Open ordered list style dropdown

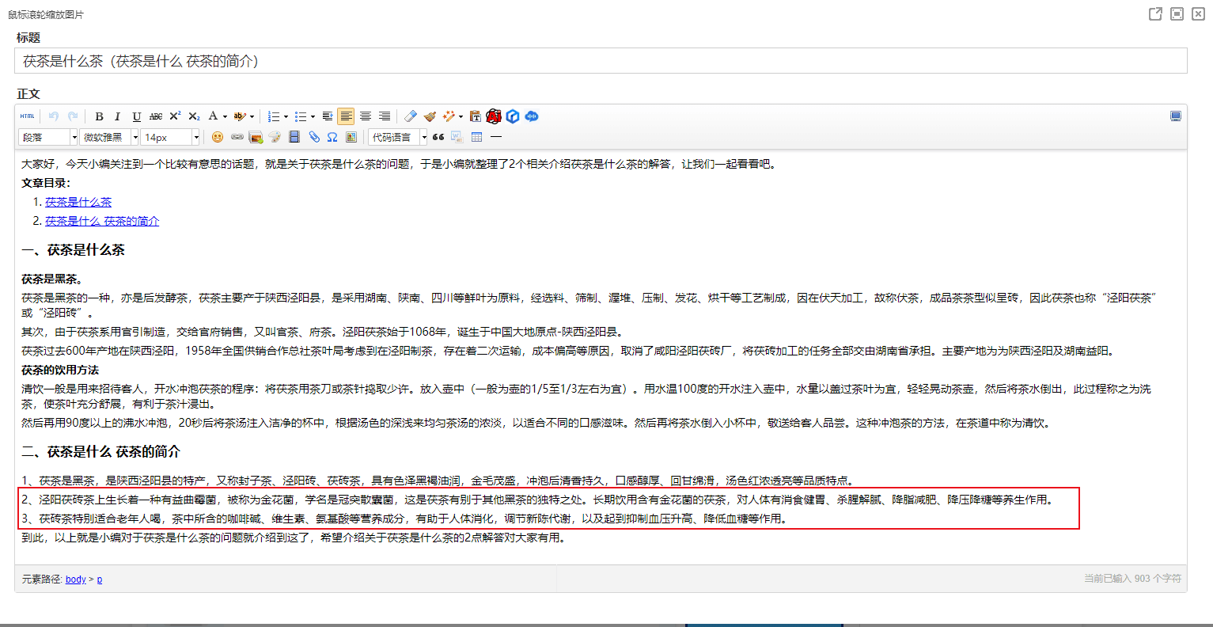tap(286, 116)
